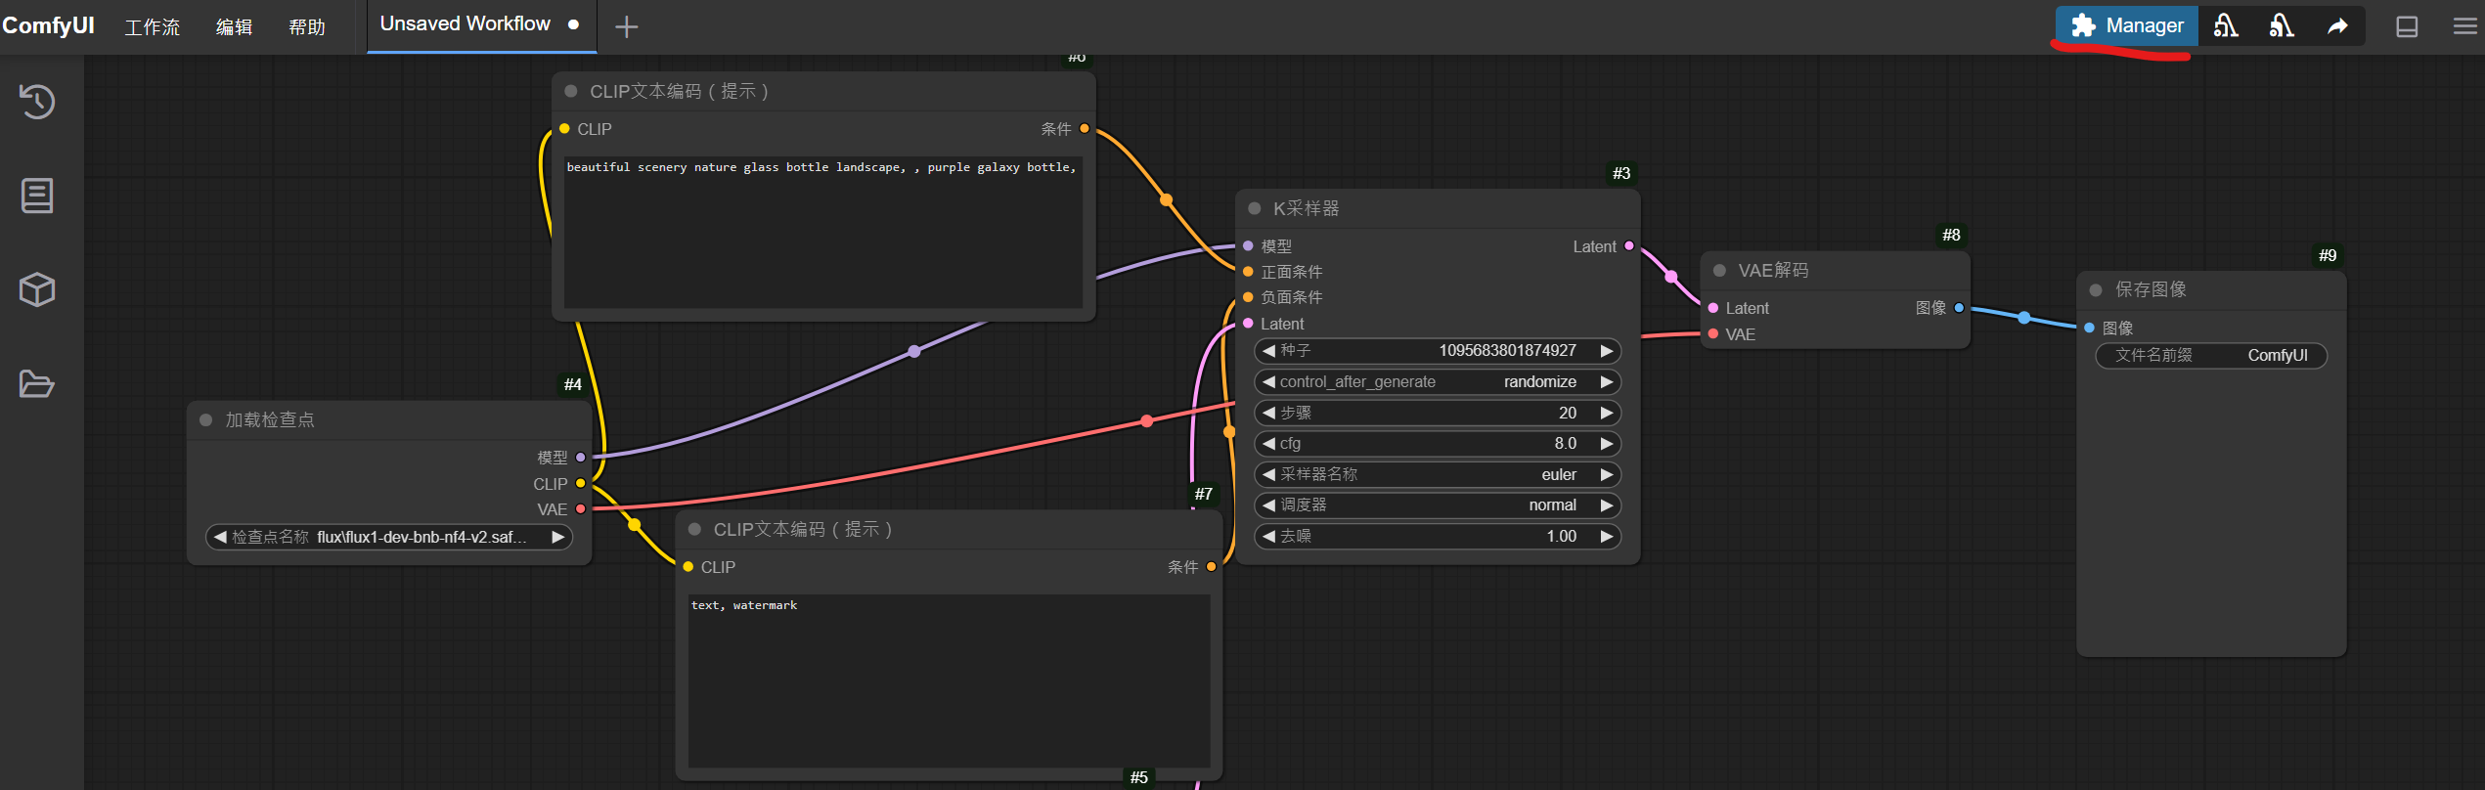The width and height of the screenshot is (2485, 790).
Task: Click 加载检查点 模型 output socket
Action: 581,458
